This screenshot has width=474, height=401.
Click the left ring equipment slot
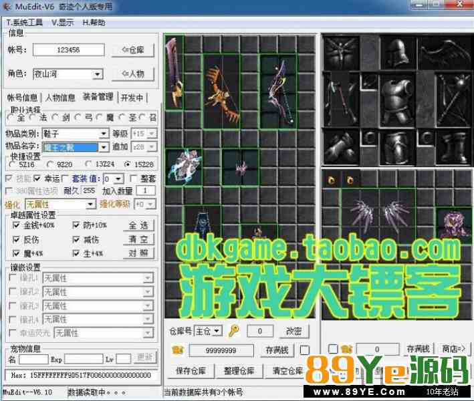[x=370, y=138]
